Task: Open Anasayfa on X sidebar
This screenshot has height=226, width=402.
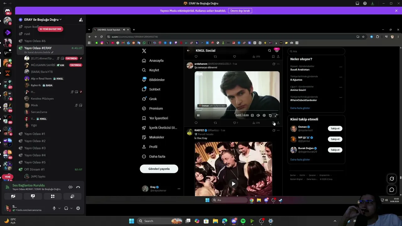Action: [153, 61]
